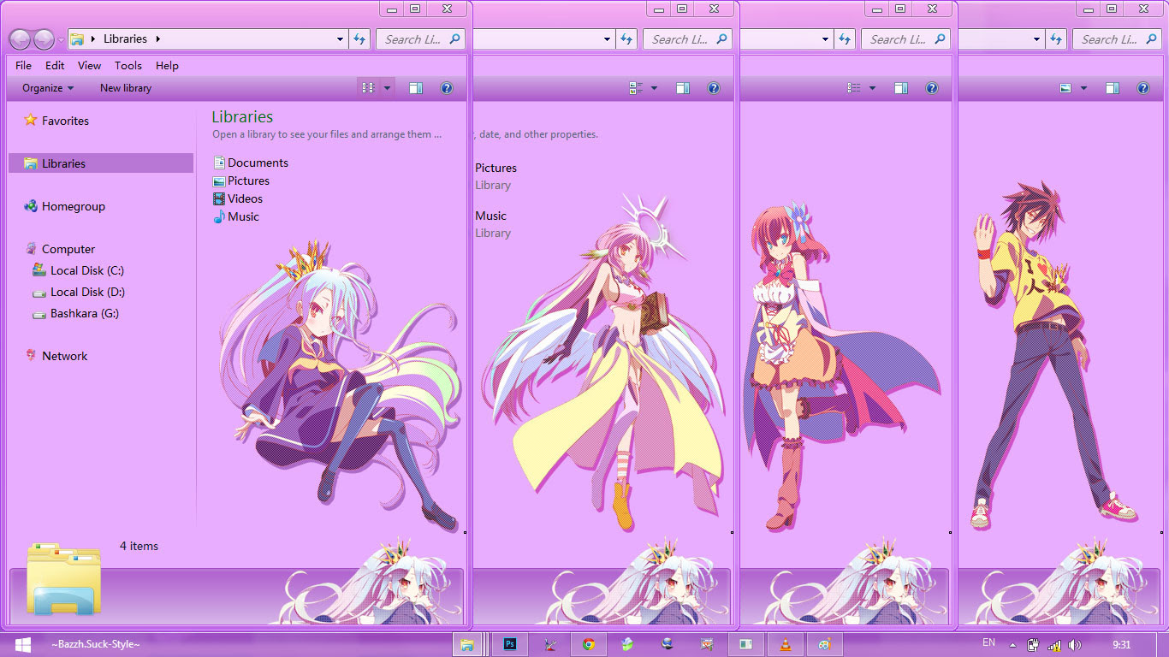Expand the front window's address bar history dropdown
The image size is (1169, 657).
(x=340, y=39)
